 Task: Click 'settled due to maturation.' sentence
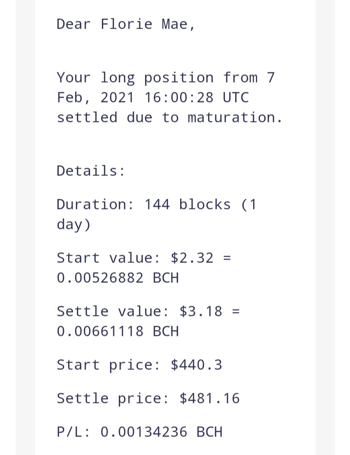pos(169,118)
